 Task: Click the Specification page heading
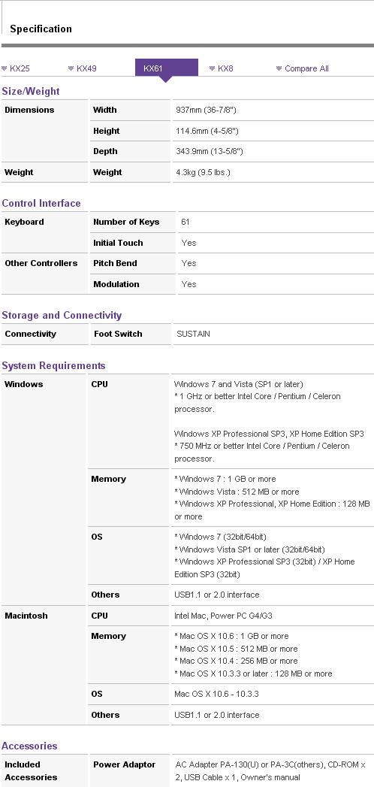pos(41,29)
